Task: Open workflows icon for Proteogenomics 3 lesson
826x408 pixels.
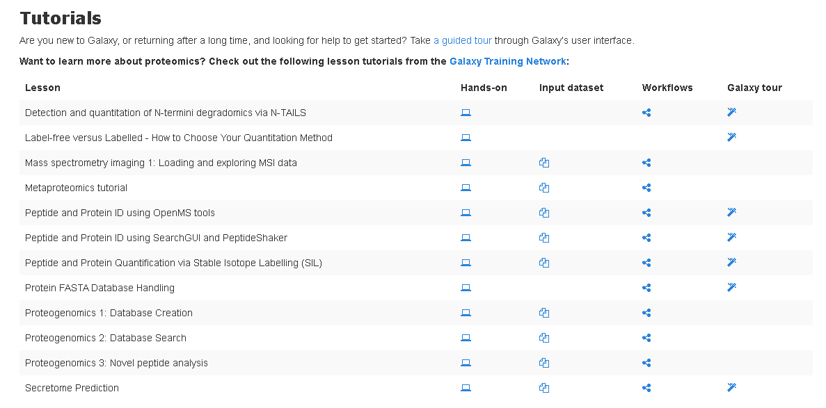Action: 646,363
